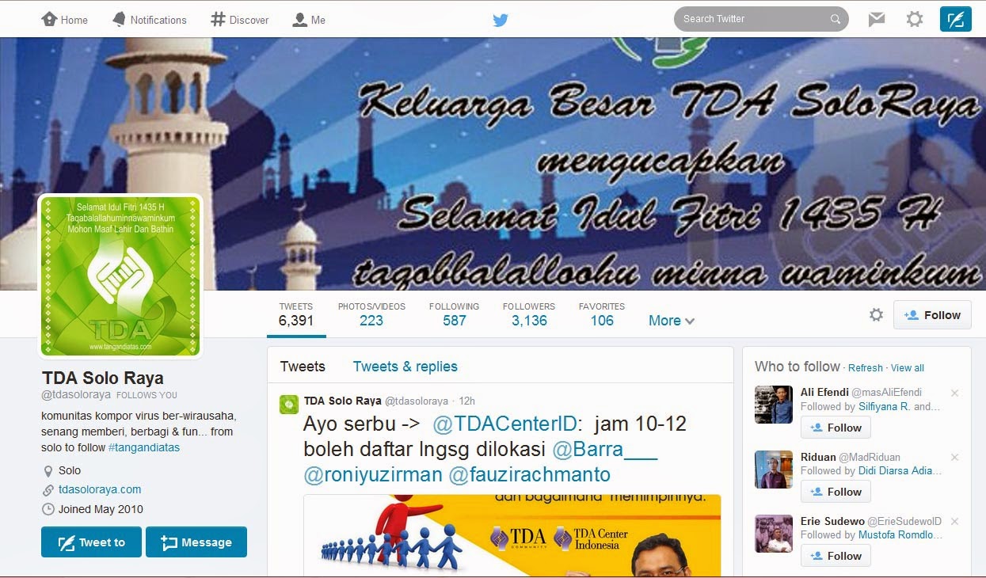Open the @roniyuzirman mention

373,474
